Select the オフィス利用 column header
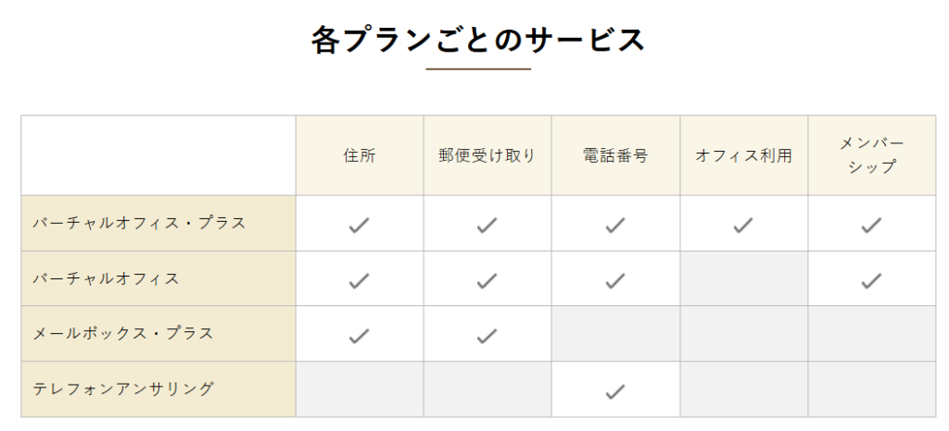 [x=744, y=155]
